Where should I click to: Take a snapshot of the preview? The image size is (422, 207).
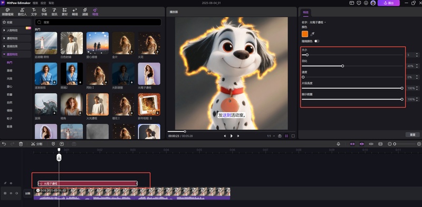click(280, 136)
